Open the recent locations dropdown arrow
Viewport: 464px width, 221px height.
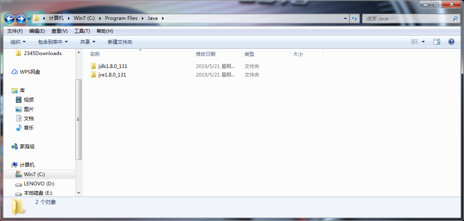click(x=29, y=19)
